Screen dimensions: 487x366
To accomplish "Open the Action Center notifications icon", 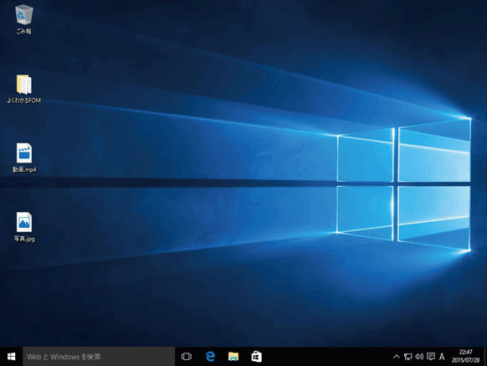I will 431,357.
